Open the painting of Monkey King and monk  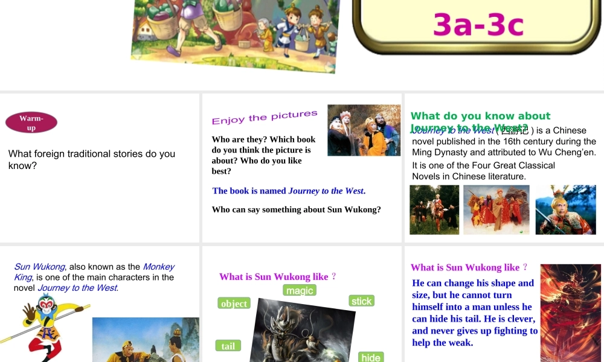[x=146, y=340]
